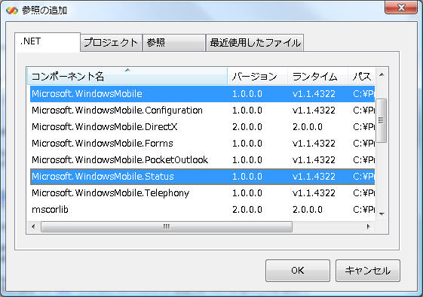Click the path cell of the Telephony row
423x297 pixels.
pos(363,193)
